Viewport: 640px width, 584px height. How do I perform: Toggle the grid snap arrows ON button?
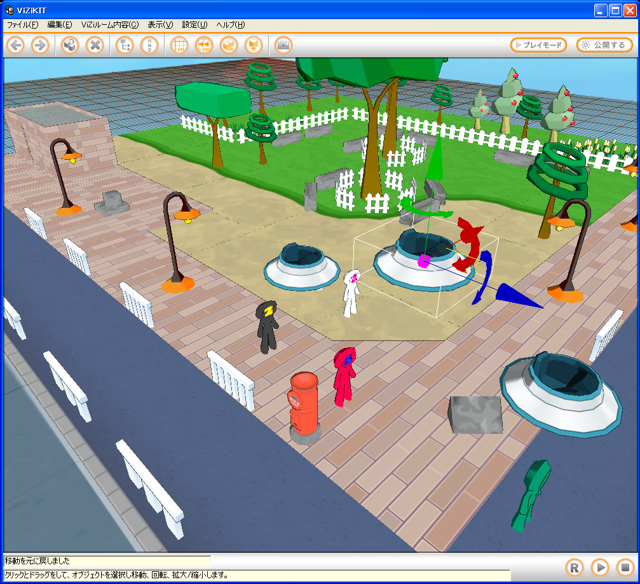point(204,45)
